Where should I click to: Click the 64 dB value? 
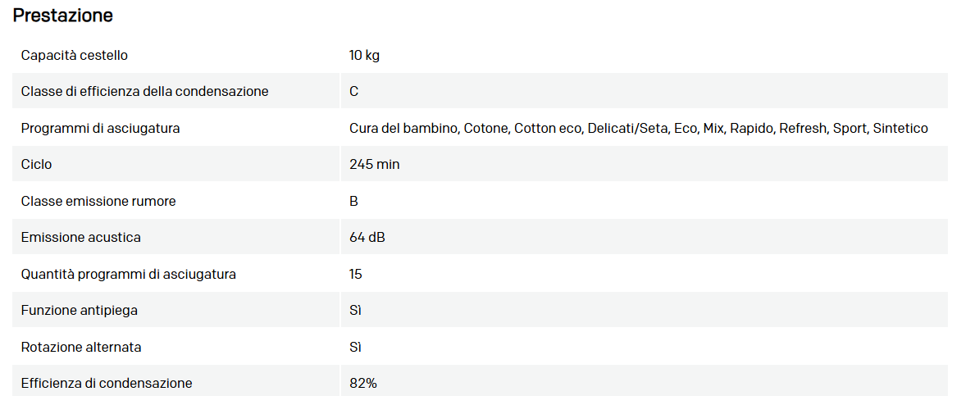point(367,238)
